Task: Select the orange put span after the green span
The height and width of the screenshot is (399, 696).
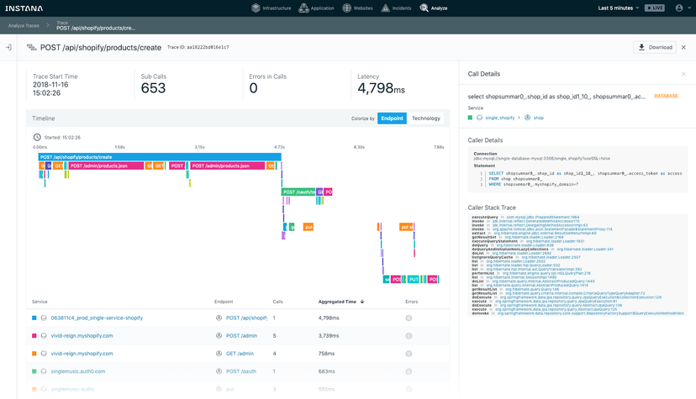Action: [x=308, y=227]
